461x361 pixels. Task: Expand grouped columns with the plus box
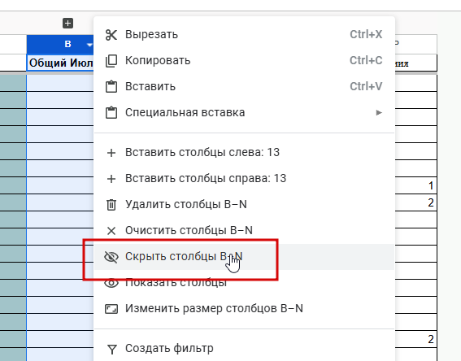tap(67, 24)
